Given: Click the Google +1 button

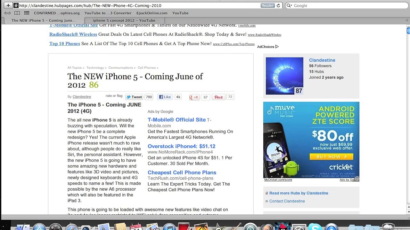Looking at the screenshot, I should click(194, 97).
